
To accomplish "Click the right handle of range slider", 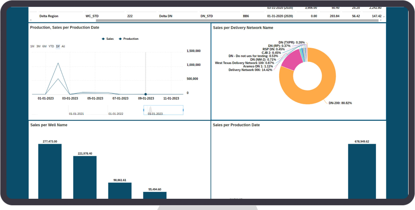I will tap(183, 110).
